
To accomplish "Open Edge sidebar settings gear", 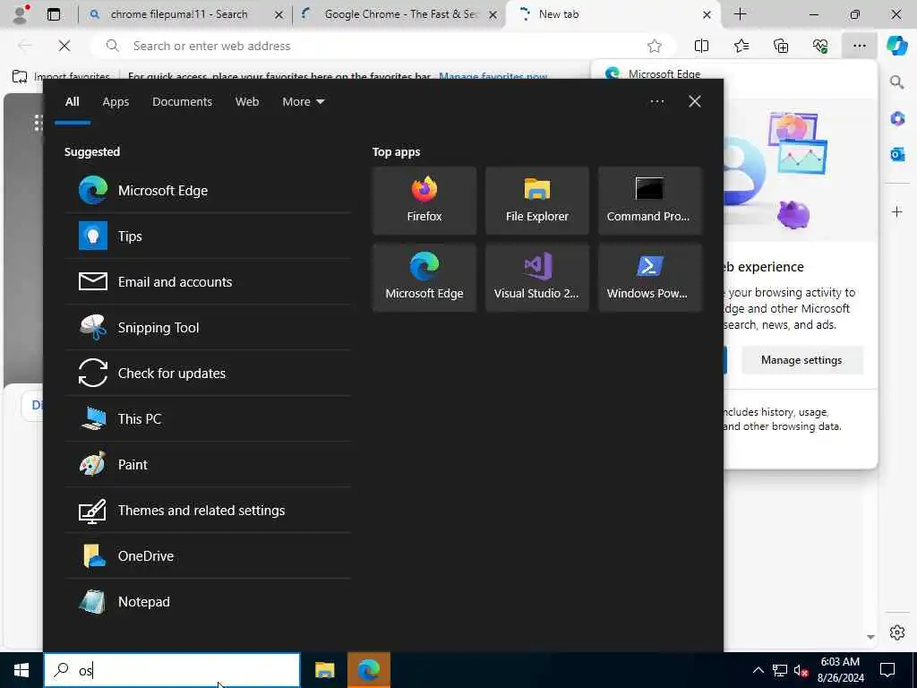I will (897, 632).
